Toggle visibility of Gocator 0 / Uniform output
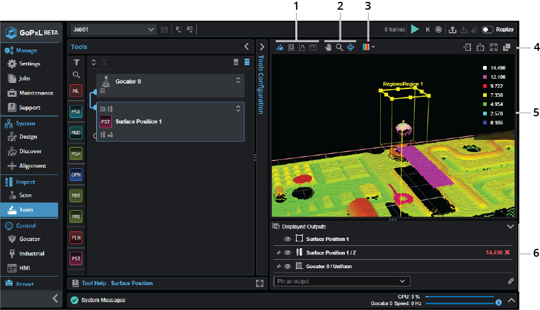This screenshot has width=540, height=310. (x=288, y=266)
